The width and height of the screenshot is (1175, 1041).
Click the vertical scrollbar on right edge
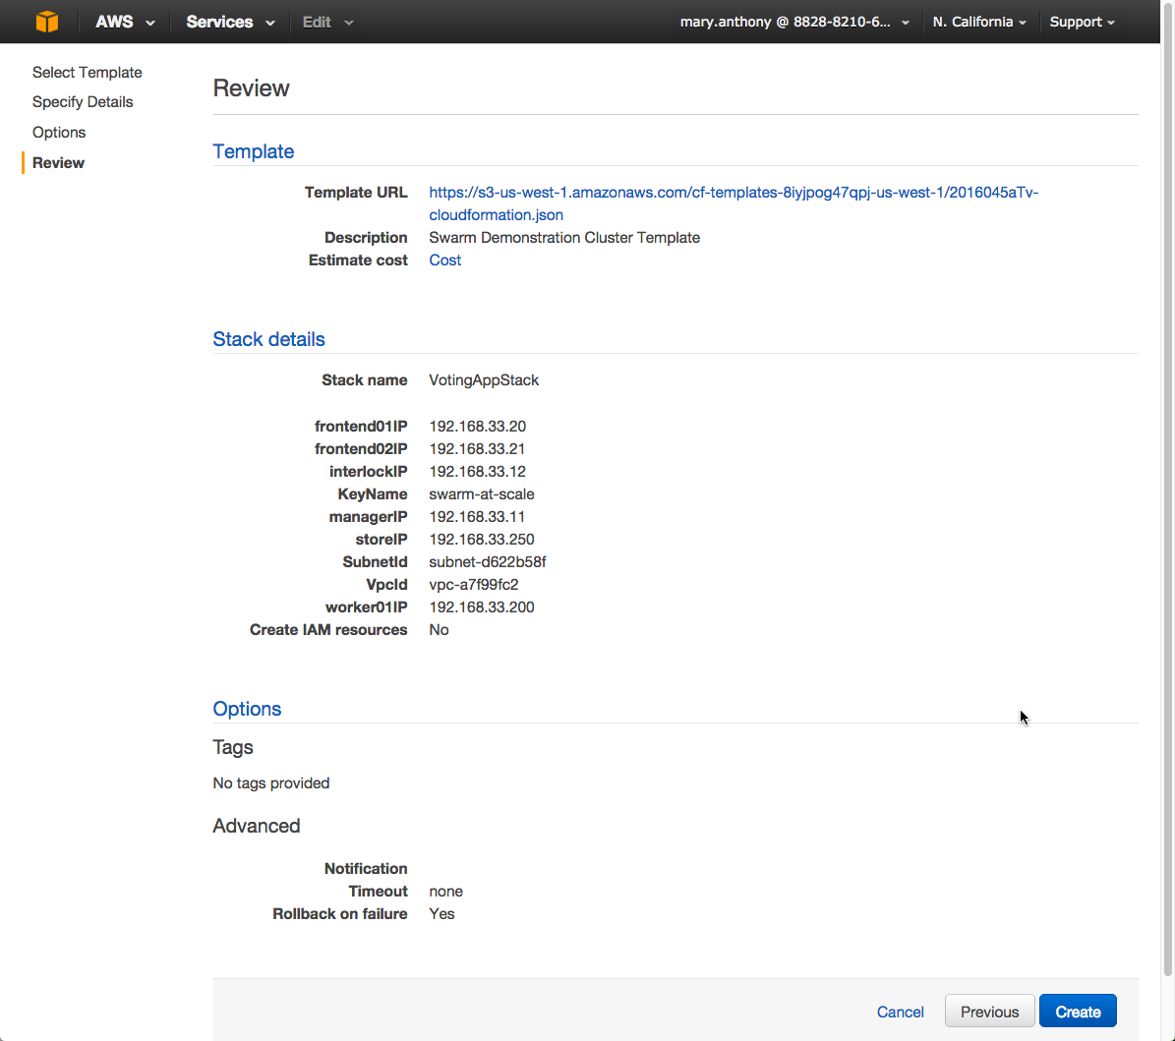[x=1168, y=492]
